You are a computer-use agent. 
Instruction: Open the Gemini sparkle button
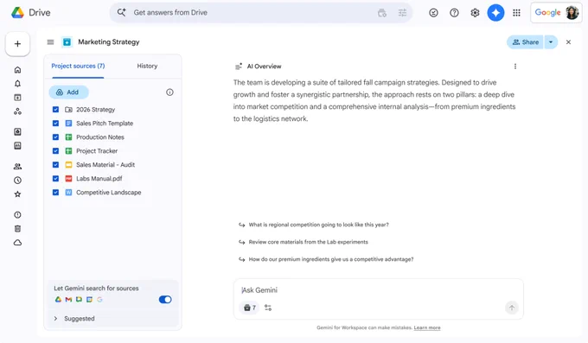[x=495, y=13]
